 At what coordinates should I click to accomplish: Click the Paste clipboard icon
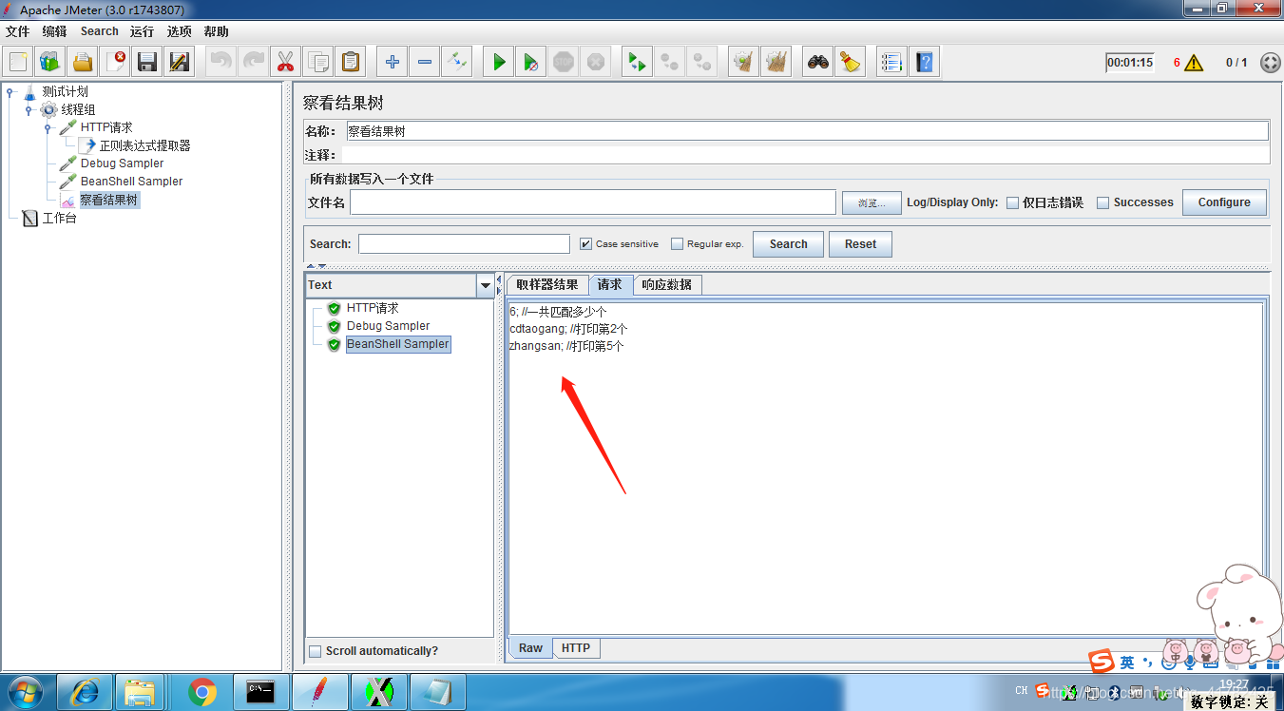click(351, 63)
